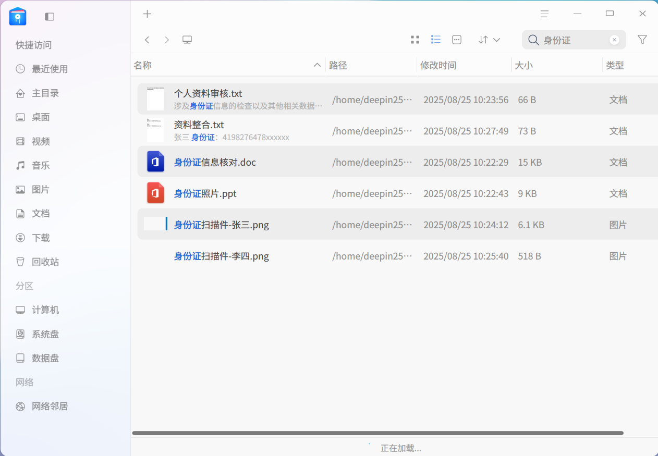Go back to previous folder
The image size is (658, 456).
[148, 40]
